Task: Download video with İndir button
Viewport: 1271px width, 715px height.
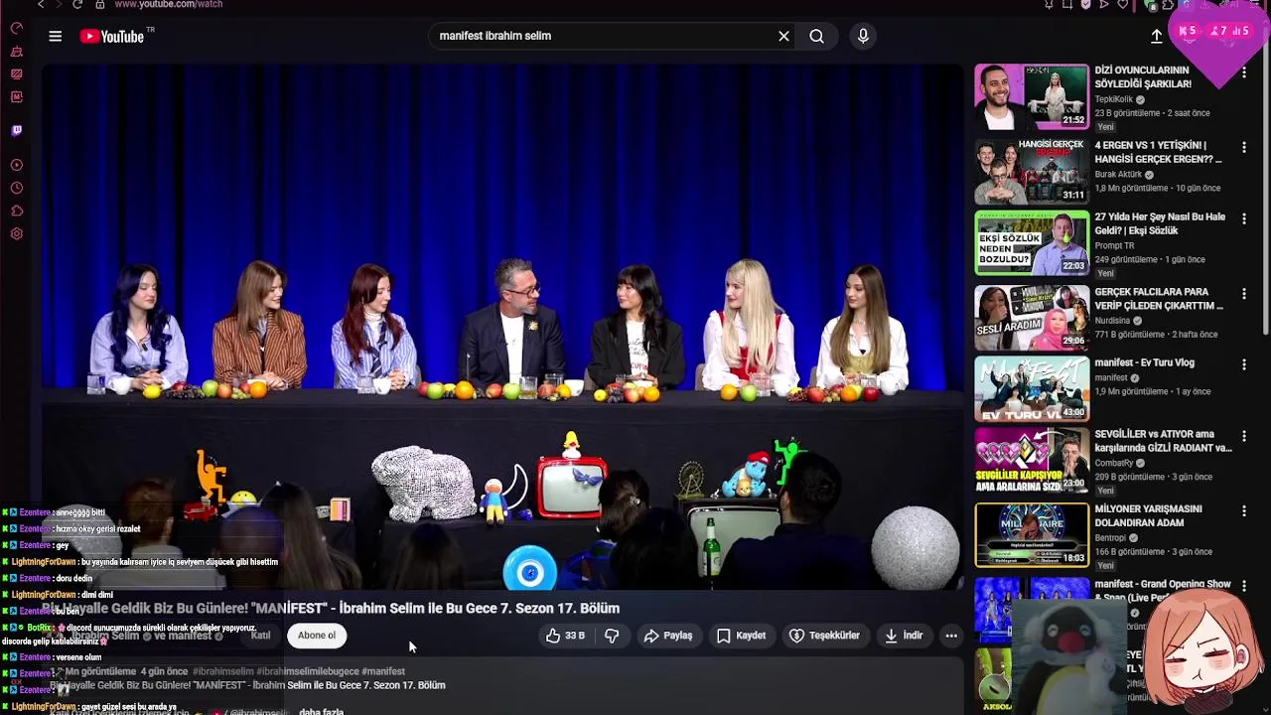Action: point(904,636)
